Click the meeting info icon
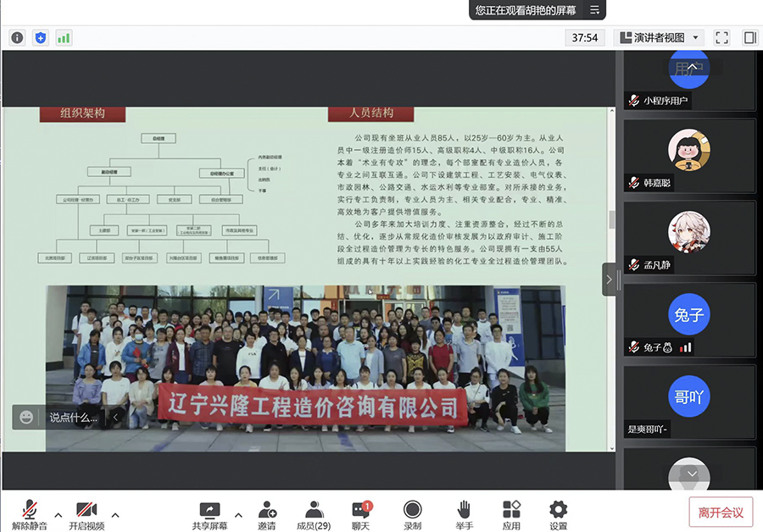 [17, 37]
